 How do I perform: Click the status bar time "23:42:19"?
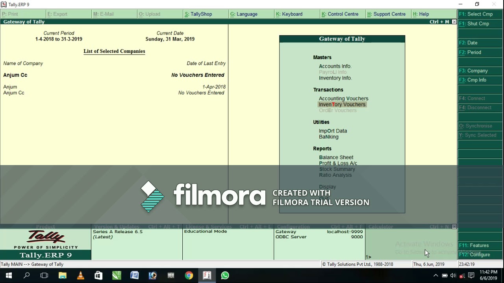pos(467,265)
